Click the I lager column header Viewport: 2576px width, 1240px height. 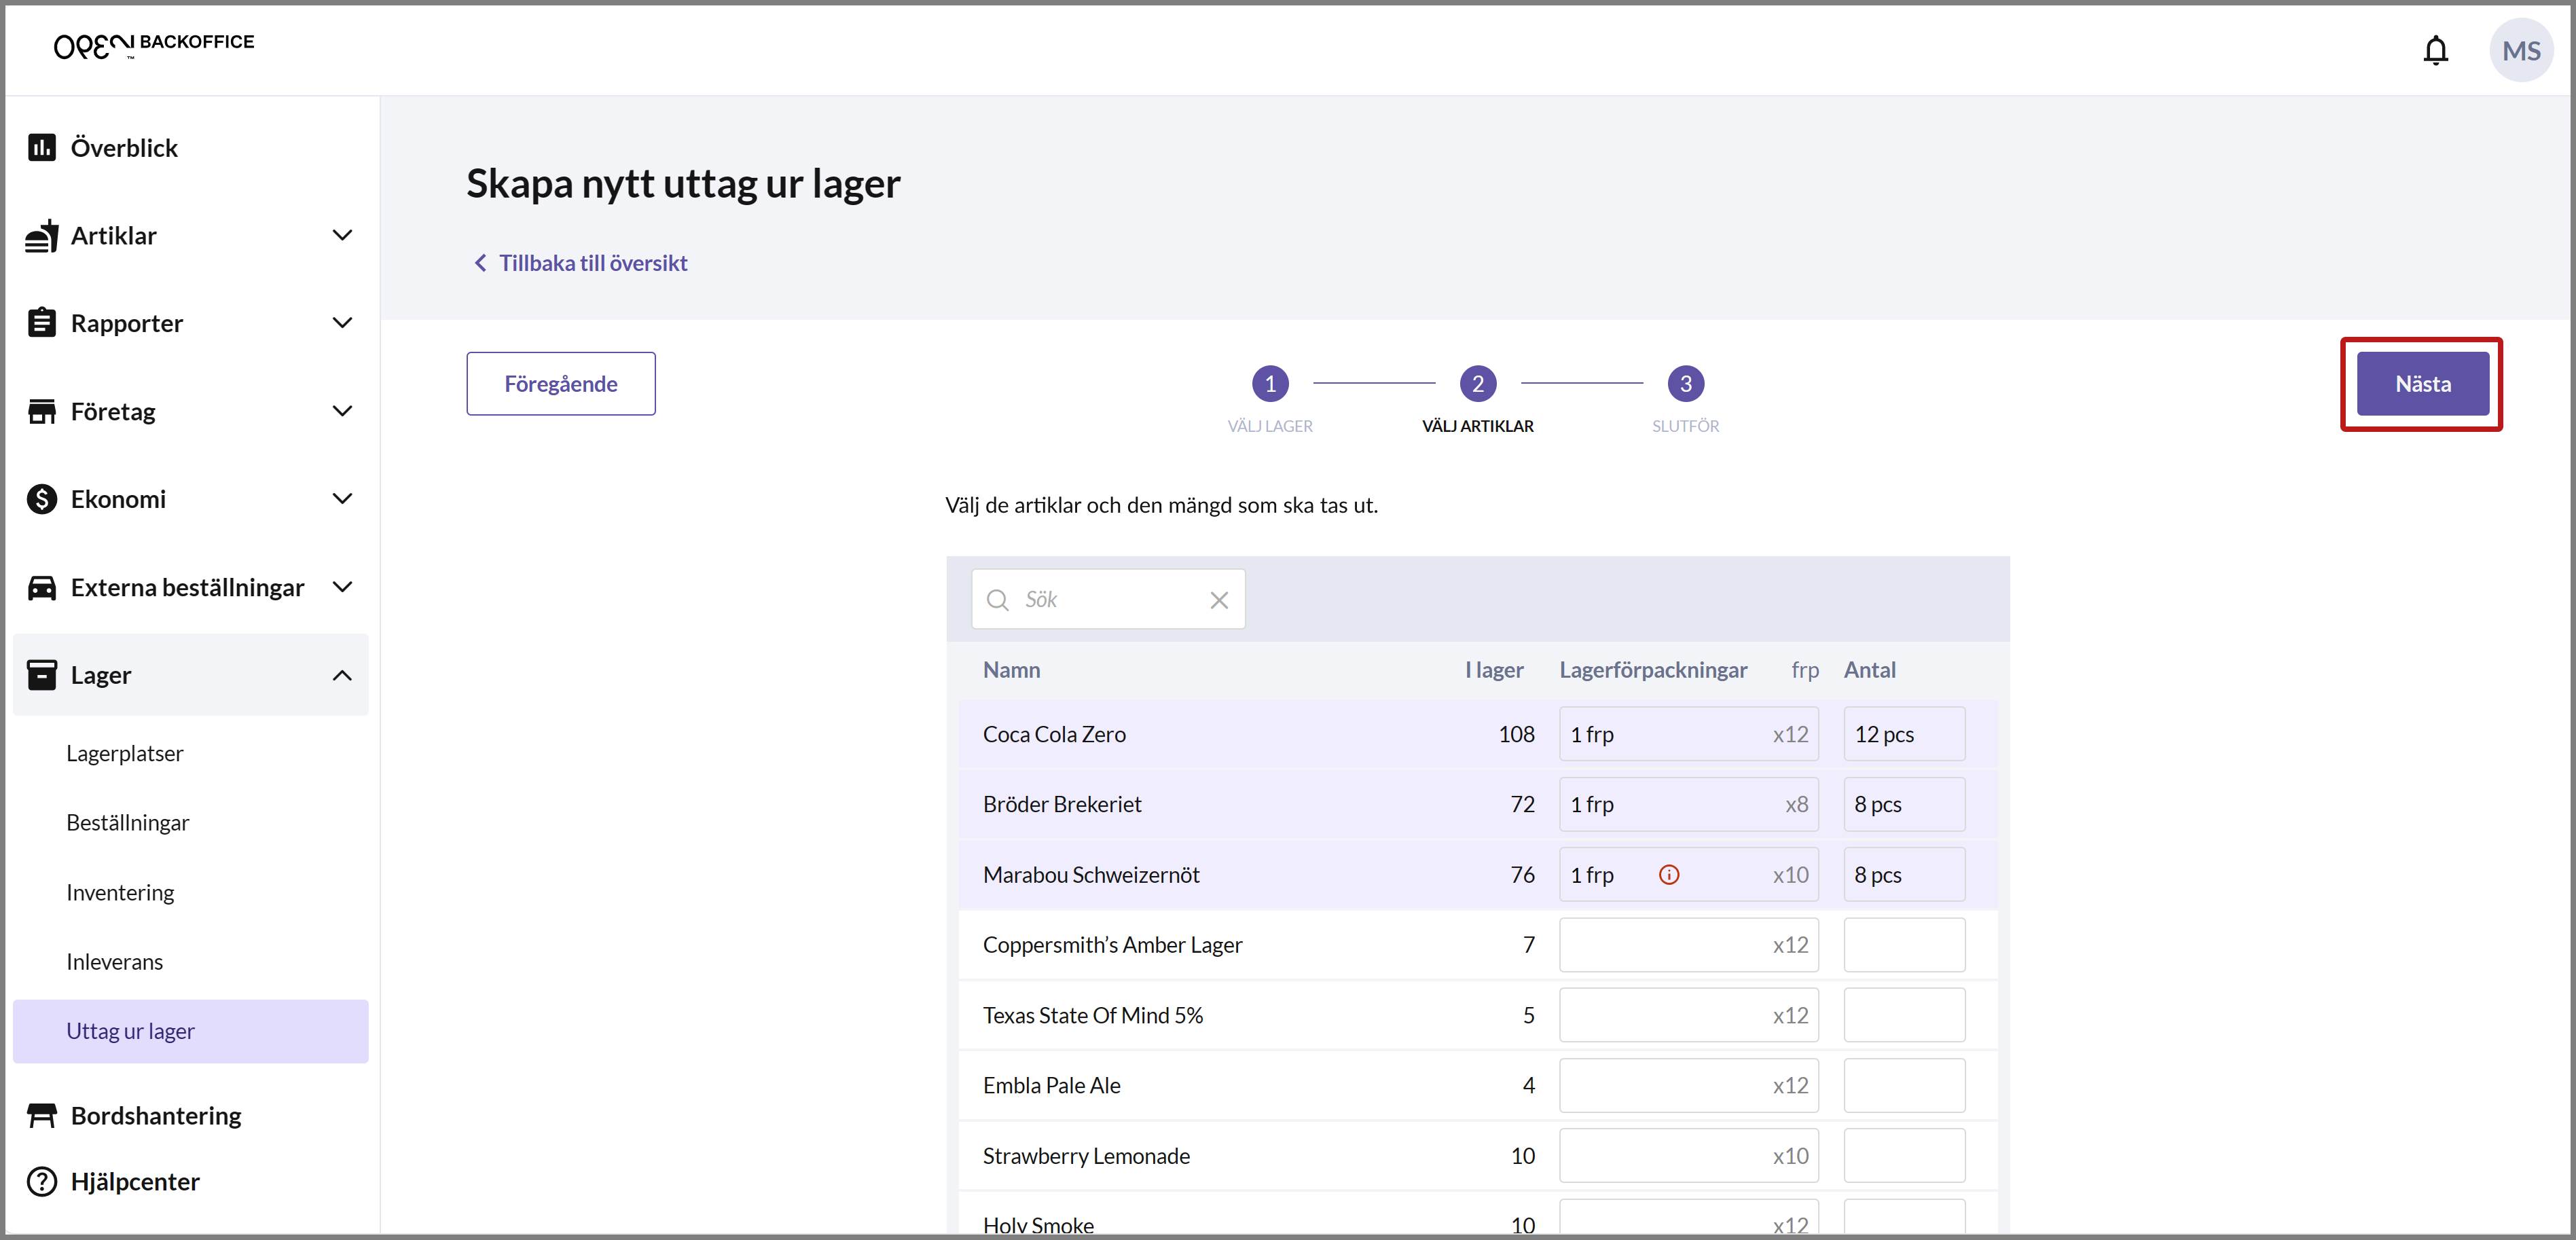coord(1494,670)
